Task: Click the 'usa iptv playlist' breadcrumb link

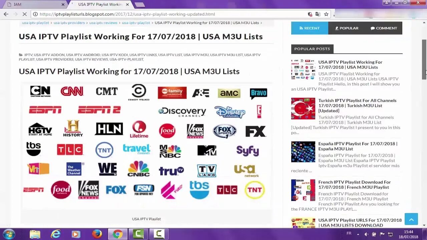Action: (36, 23)
